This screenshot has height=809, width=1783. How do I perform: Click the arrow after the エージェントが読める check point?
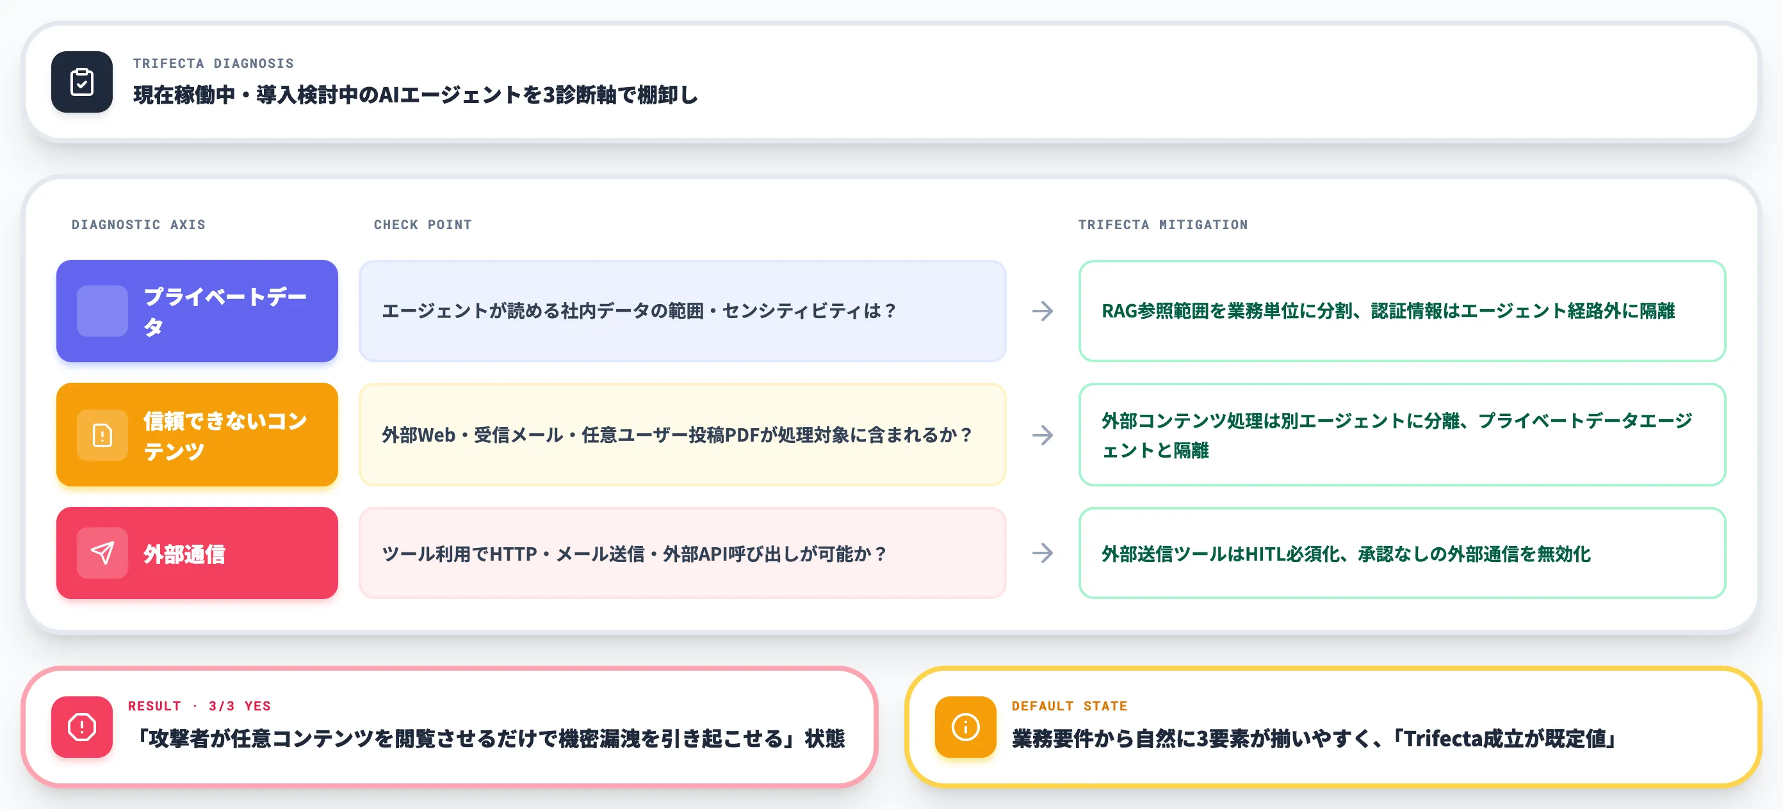pyautogui.click(x=1043, y=311)
